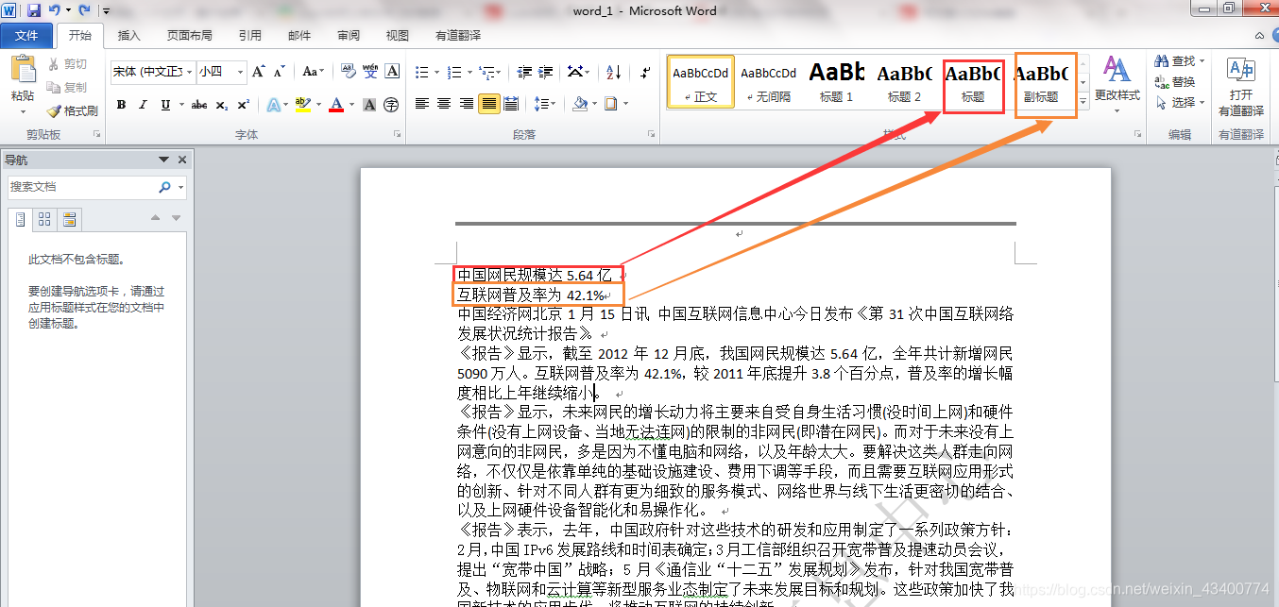Open the Line Spacing dropdown
This screenshot has width=1279, height=607.
(545, 104)
